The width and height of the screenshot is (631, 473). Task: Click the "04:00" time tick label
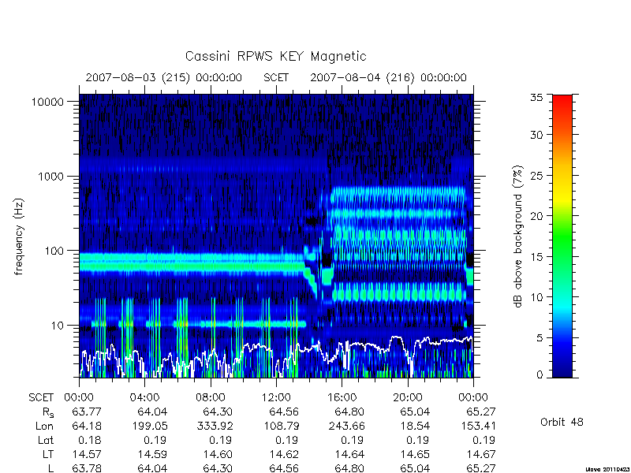[144, 398]
